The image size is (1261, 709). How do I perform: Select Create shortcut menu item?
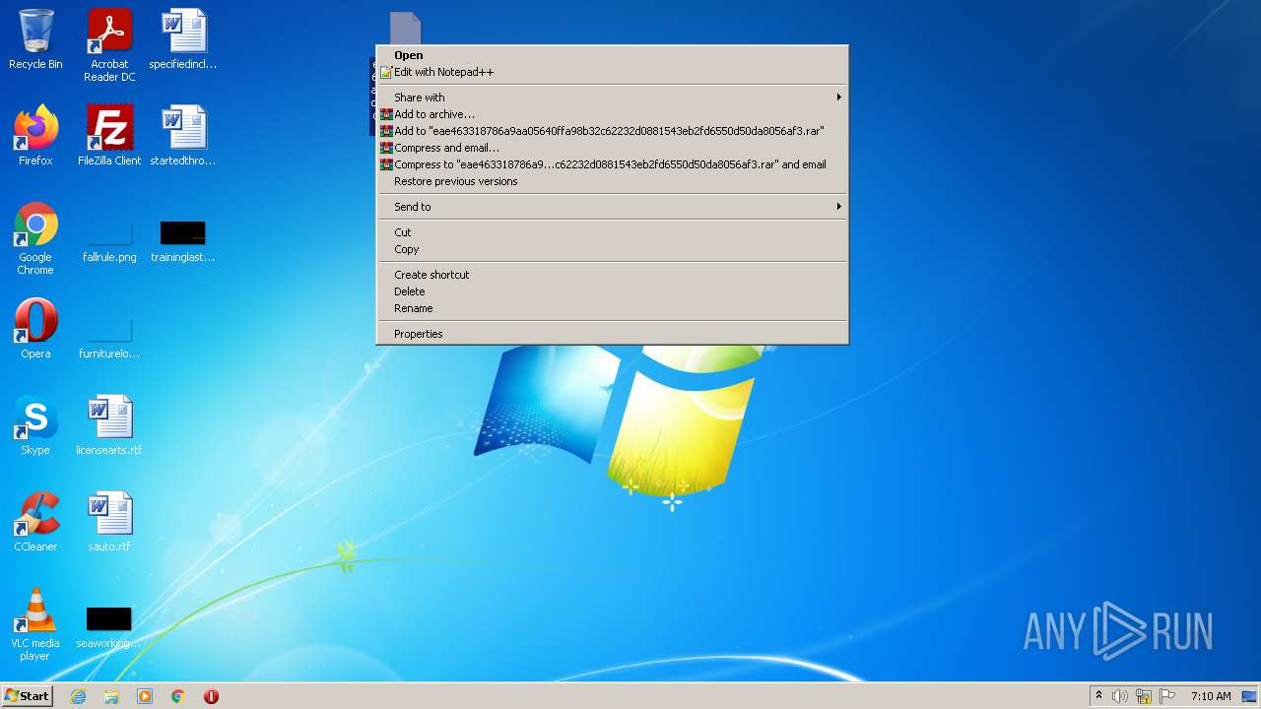click(612, 275)
